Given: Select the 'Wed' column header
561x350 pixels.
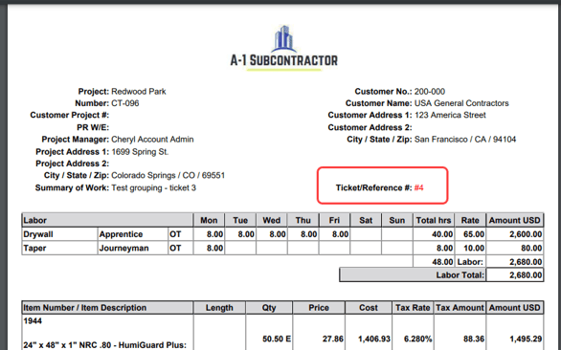Looking at the screenshot, I should [272, 220].
